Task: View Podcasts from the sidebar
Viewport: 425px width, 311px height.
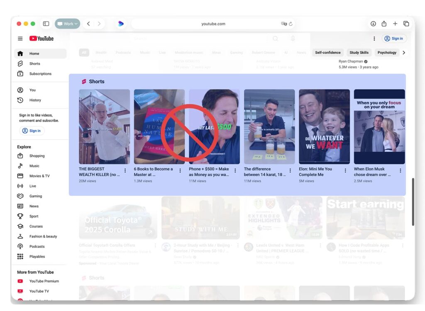Action: (37, 246)
